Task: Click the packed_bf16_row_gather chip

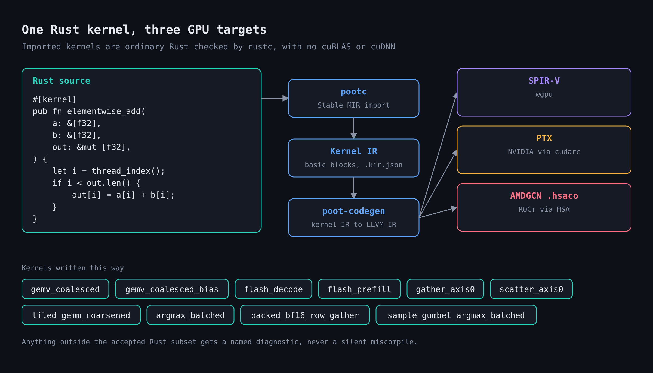Action: [x=305, y=315]
